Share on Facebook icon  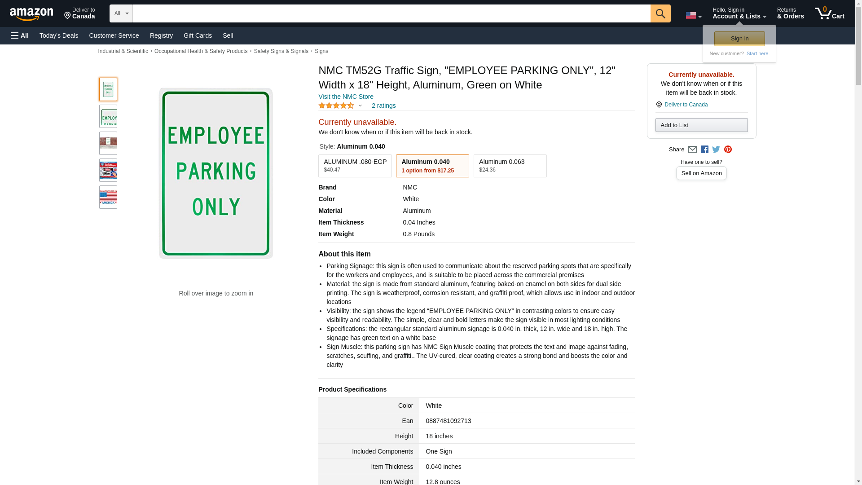pyautogui.click(x=704, y=150)
